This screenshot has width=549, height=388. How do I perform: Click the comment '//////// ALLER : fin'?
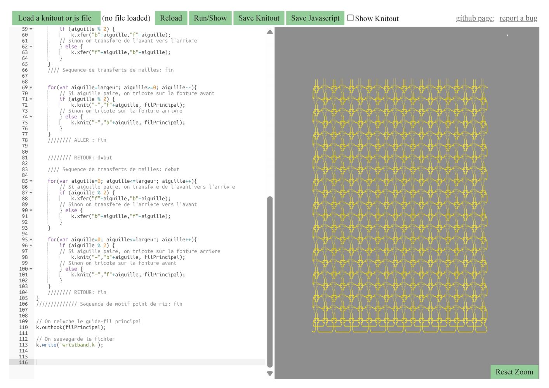click(x=77, y=140)
